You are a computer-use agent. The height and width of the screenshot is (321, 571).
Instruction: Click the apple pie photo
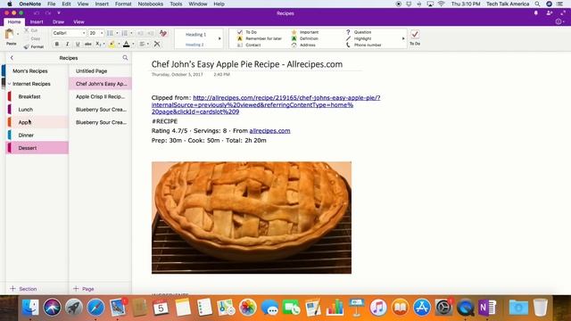[252, 218]
